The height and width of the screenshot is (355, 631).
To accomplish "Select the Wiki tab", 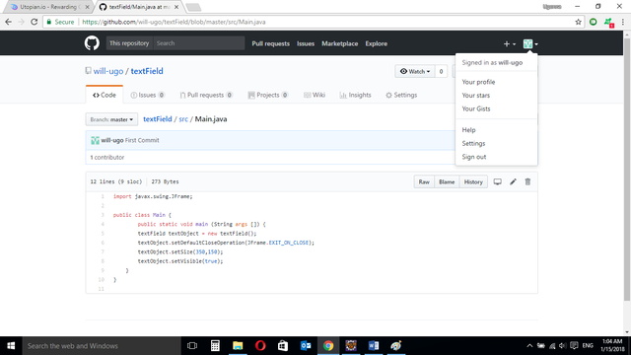I will click(315, 95).
